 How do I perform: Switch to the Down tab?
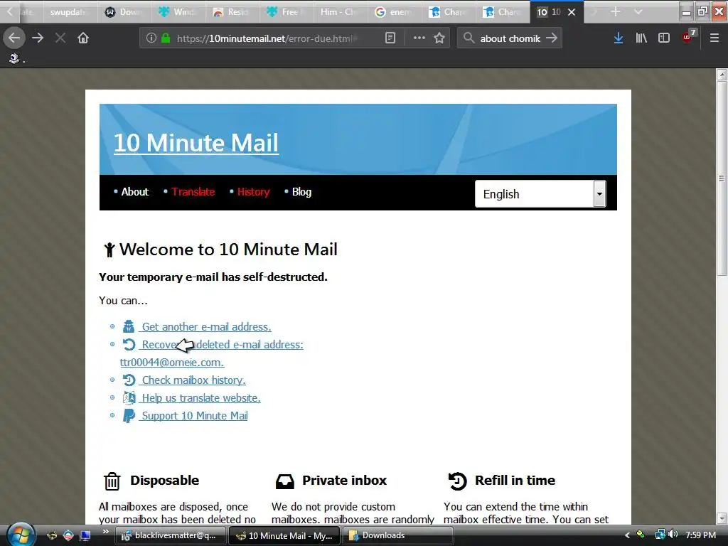[124, 11]
